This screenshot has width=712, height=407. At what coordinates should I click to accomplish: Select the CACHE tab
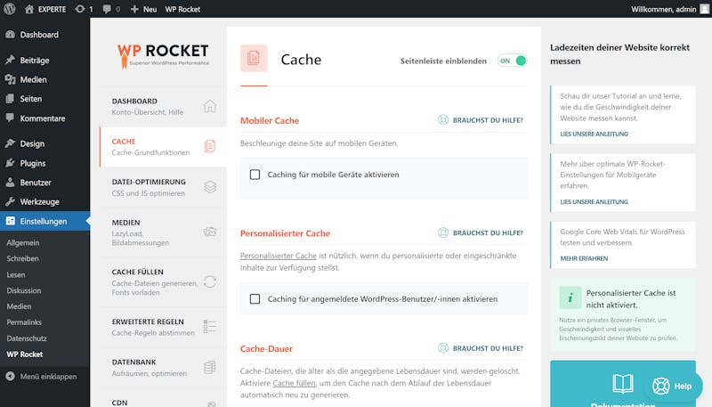pos(163,147)
